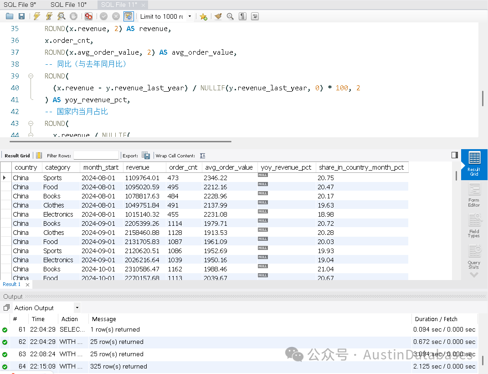Open the Query Stats view
This screenshot has width=488, height=374.
click(474, 257)
